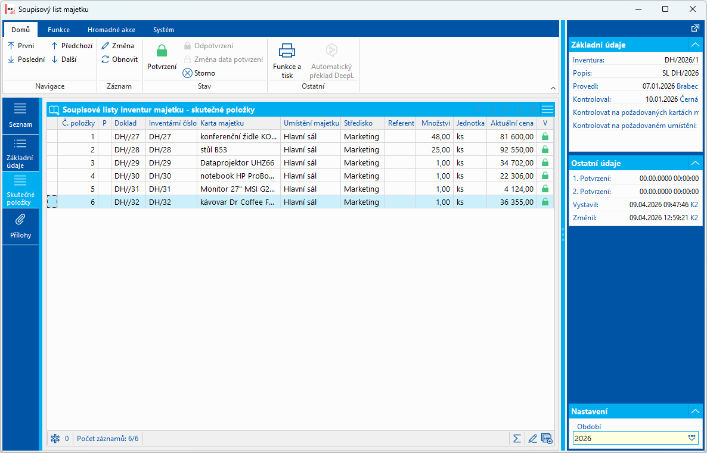Select the row selector of item 6

click(52, 202)
